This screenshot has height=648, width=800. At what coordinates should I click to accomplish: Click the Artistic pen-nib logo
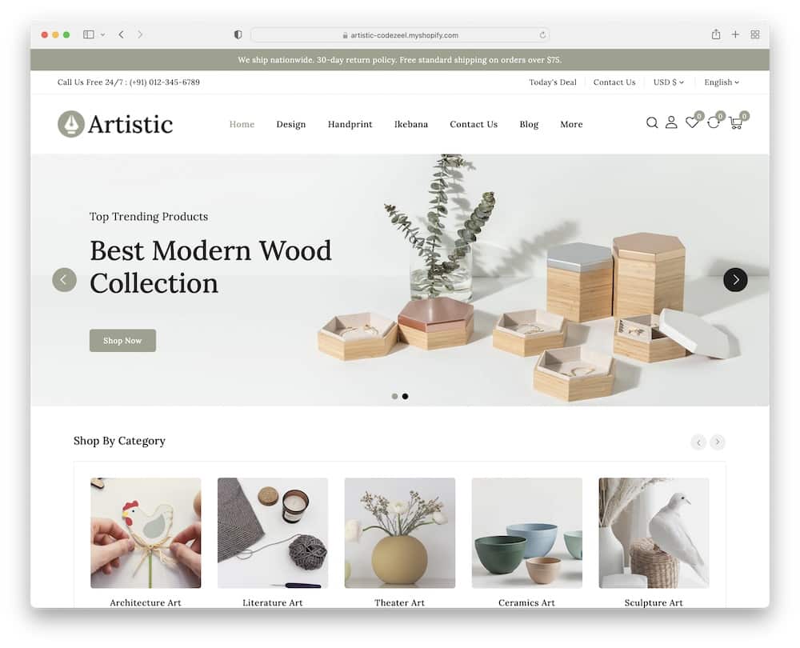click(x=71, y=124)
